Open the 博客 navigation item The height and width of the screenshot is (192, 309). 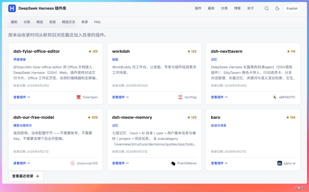pos(237,8)
